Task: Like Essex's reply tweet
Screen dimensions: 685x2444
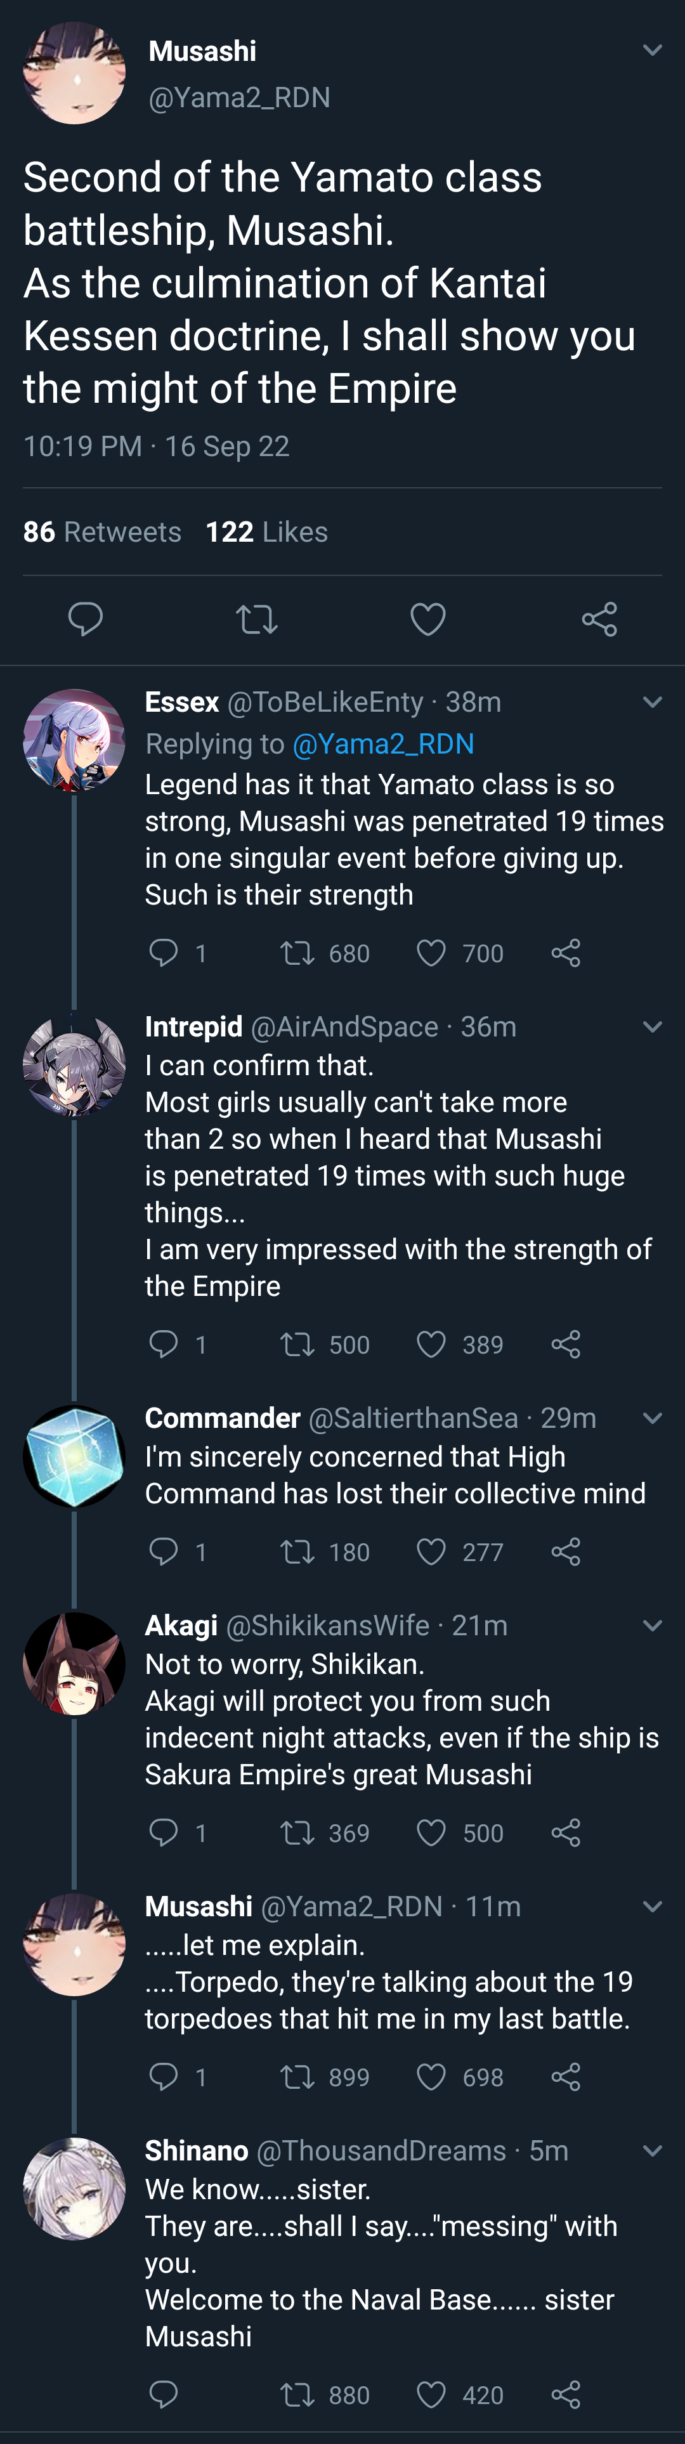Action: coord(432,953)
